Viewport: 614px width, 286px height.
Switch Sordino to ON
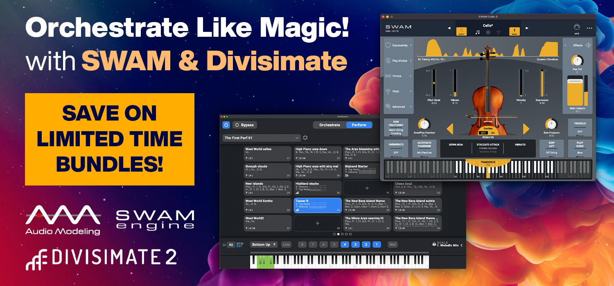pos(492,133)
